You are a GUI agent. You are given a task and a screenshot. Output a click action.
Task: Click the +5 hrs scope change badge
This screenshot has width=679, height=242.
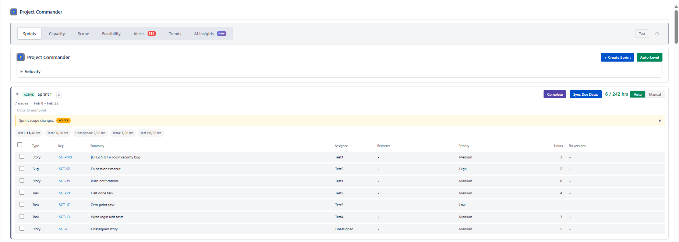[x=63, y=120]
